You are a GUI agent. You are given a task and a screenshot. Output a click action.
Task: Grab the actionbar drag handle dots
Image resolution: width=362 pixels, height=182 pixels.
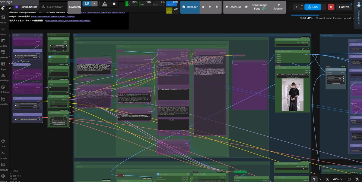(x=290, y=7)
